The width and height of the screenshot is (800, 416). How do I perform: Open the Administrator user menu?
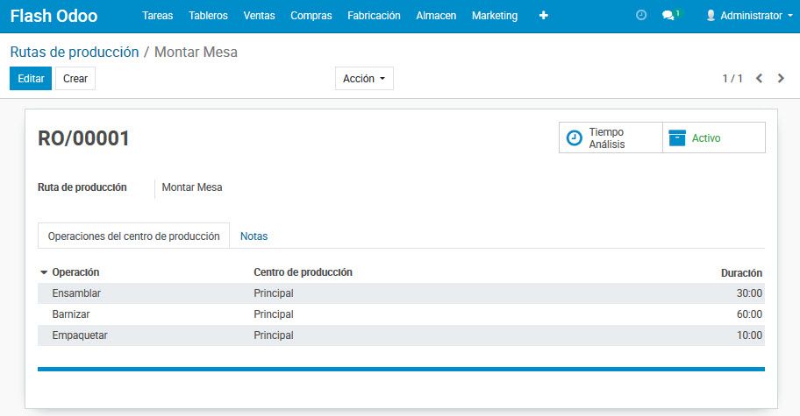click(748, 16)
